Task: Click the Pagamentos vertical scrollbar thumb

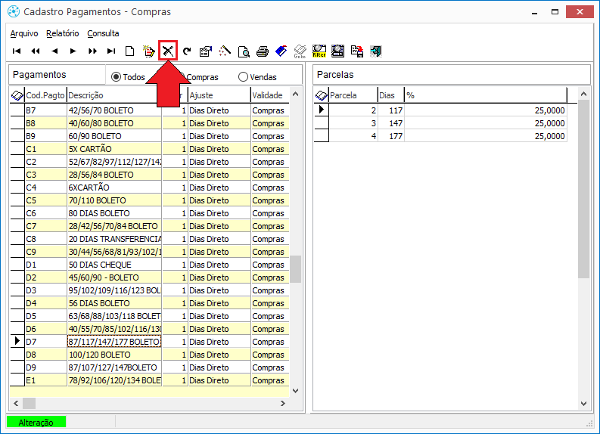Action: tap(295, 269)
